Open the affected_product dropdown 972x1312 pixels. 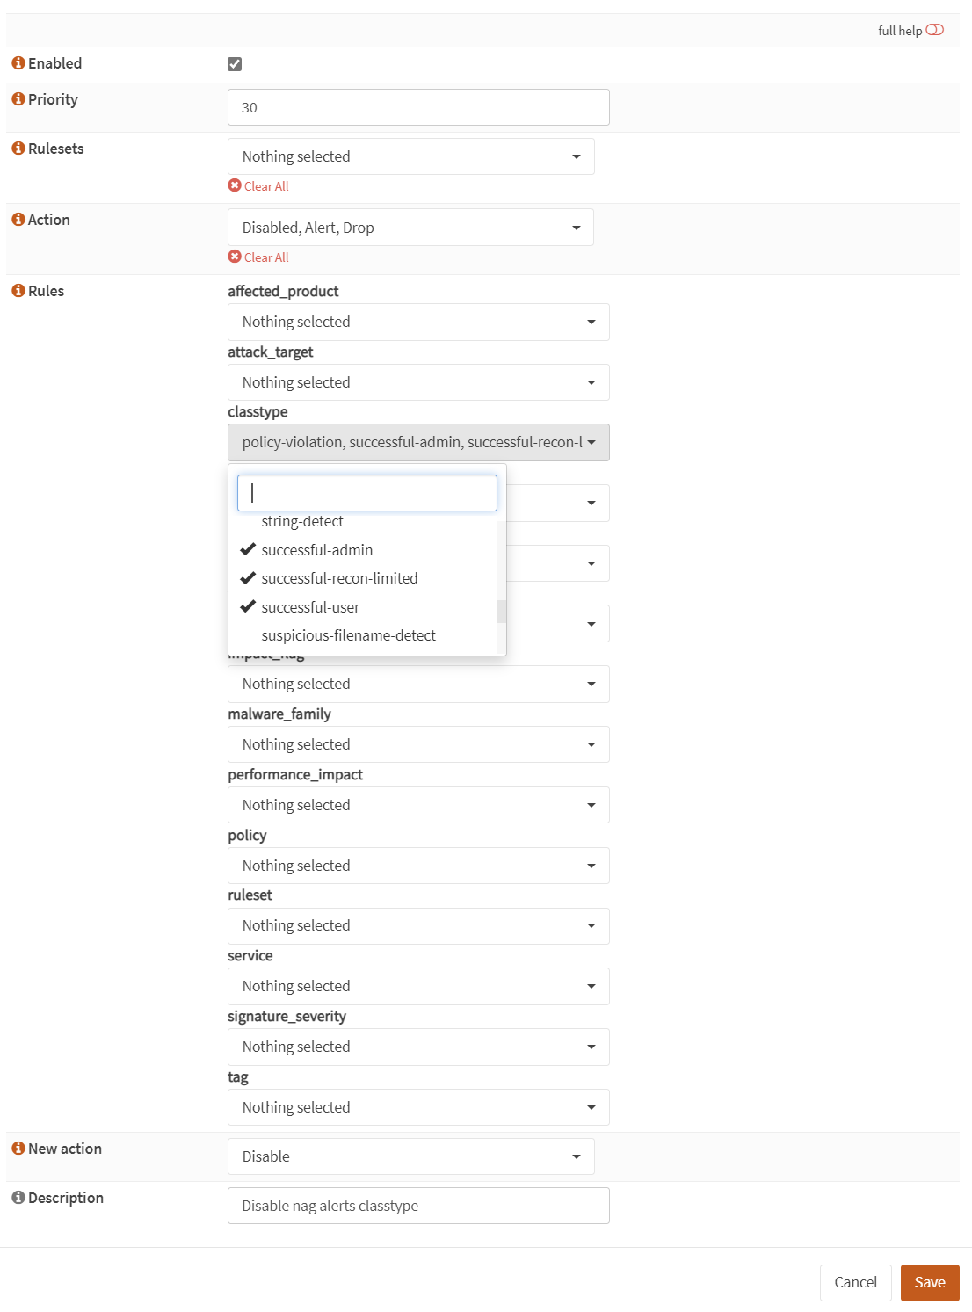coord(417,322)
